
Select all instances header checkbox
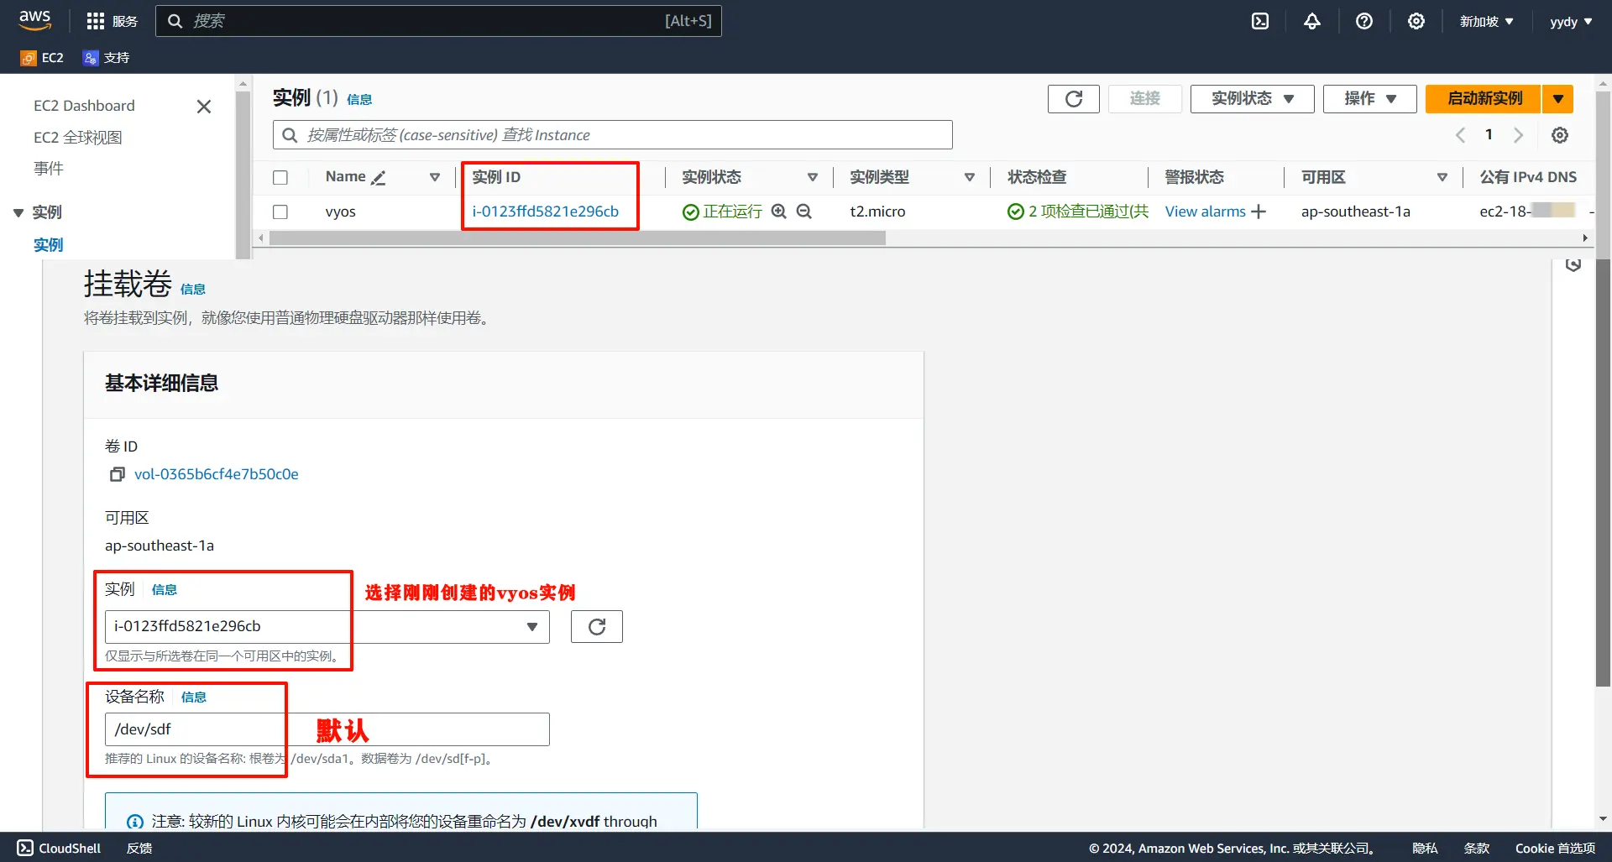pyautogui.click(x=280, y=177)
